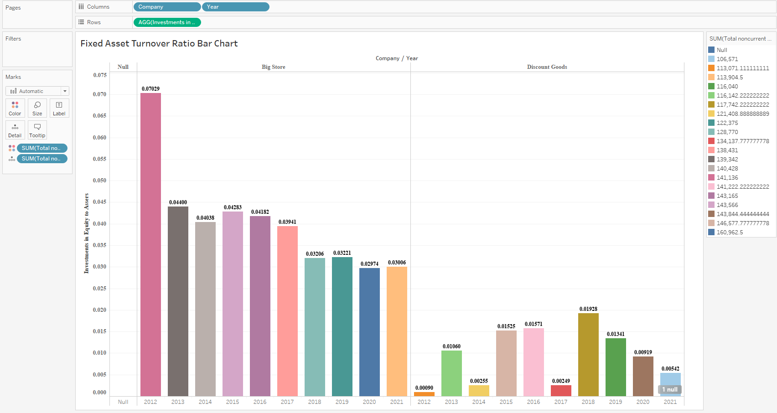This screenshot has height=413, width=777.
Task: Click the Discount Goods 2018 bar
Action: [x=588, y=355]
